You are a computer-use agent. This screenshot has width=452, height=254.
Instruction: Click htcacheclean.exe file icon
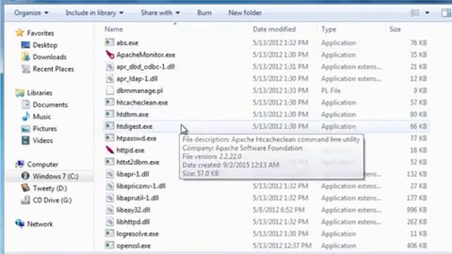tap(109, 102)
